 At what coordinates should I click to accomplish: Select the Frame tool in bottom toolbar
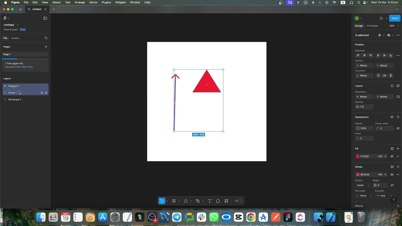(x=174, y=201)
